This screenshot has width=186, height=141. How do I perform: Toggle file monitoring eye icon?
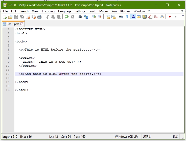click(x=162, y=17)
